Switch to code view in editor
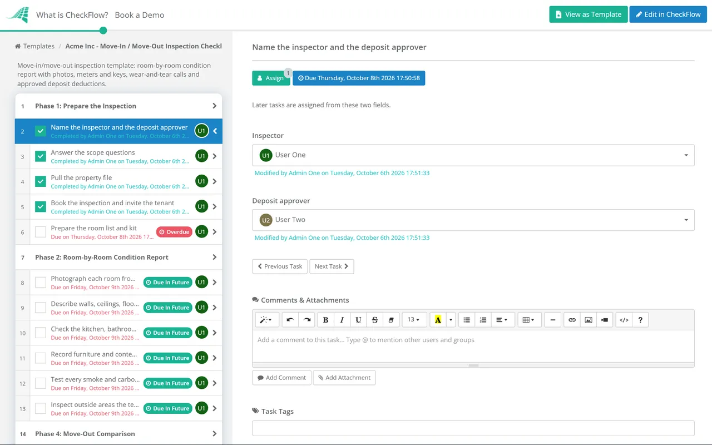 (624, 320)
